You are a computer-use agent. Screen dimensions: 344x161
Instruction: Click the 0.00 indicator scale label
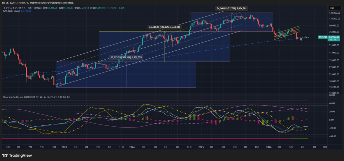click(x=331, y=120)
